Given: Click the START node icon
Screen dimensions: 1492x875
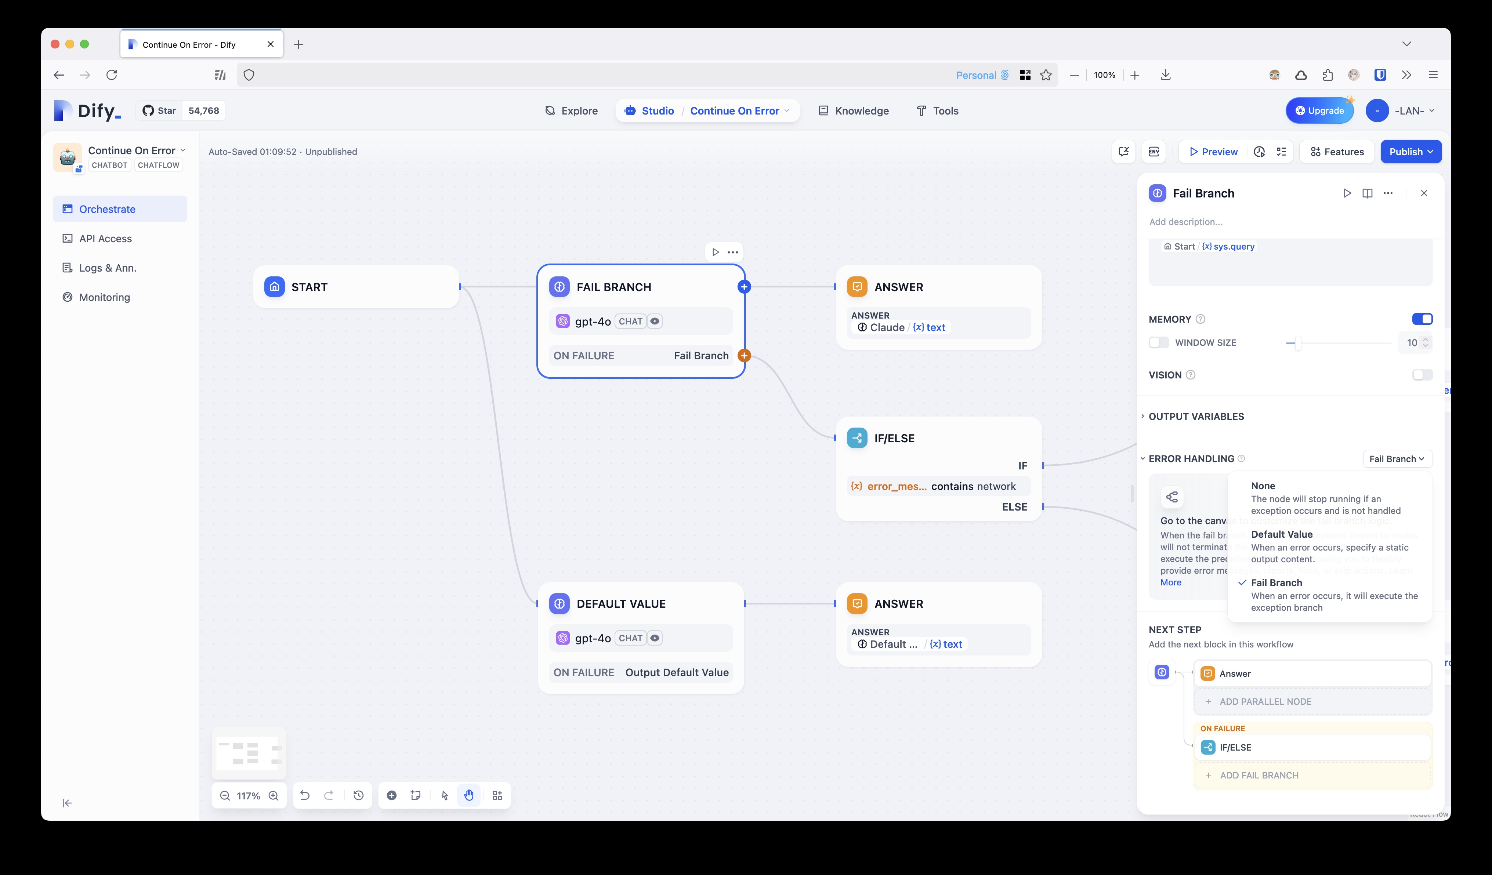Looking at the screenshot, I should [274, 286].
